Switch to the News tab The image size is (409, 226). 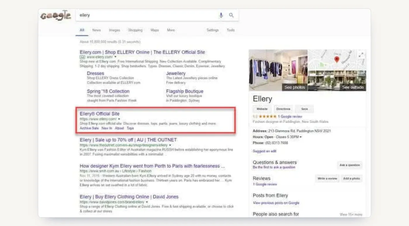point(96,30)
